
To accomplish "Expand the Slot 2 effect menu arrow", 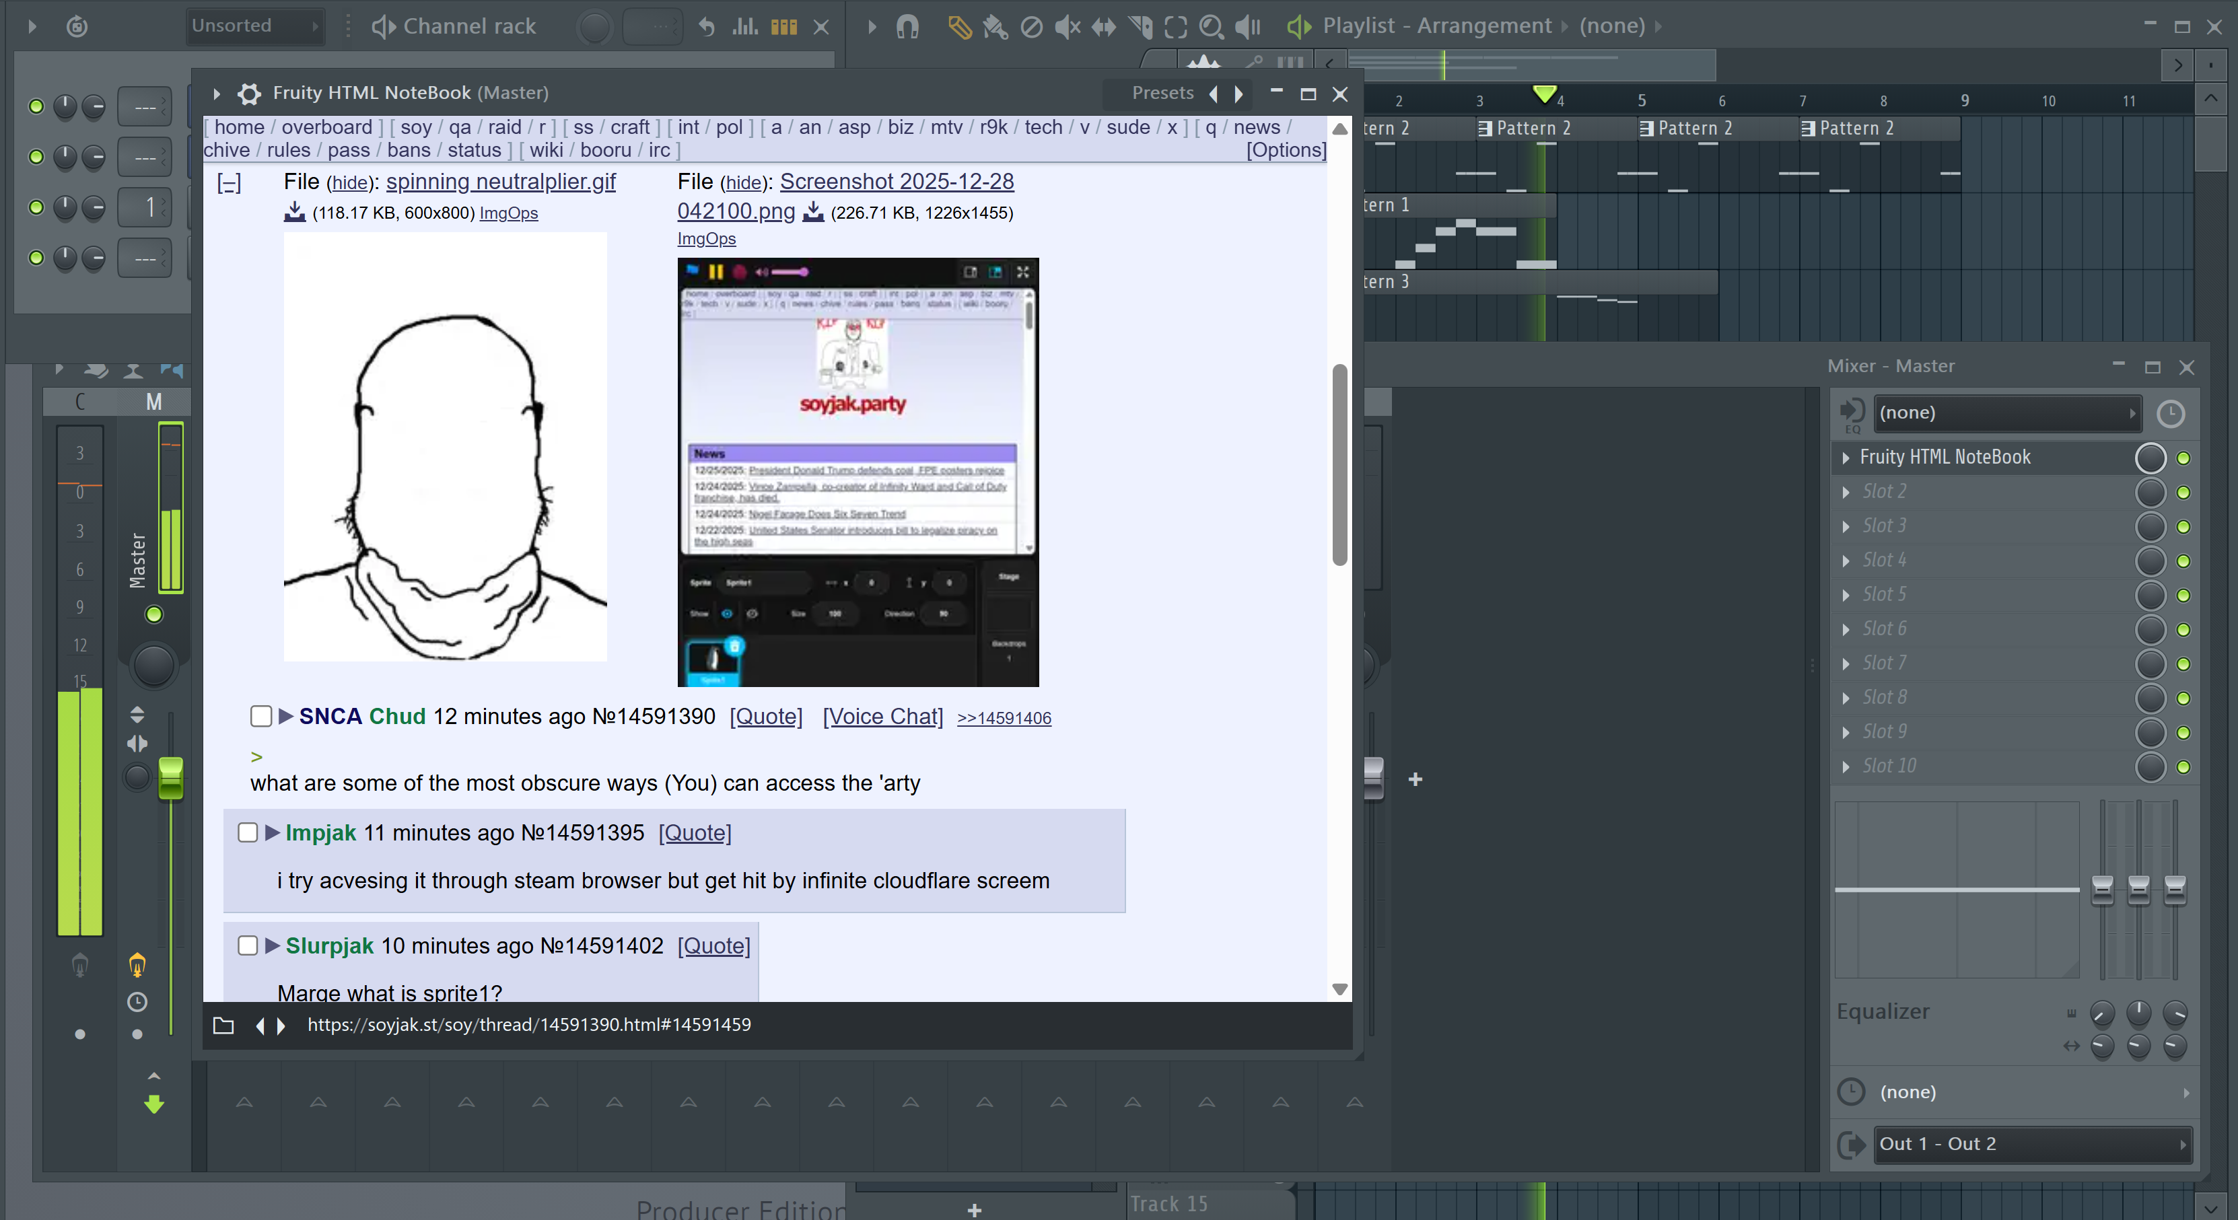I will pyautogui.click(x=1846, y=493).
